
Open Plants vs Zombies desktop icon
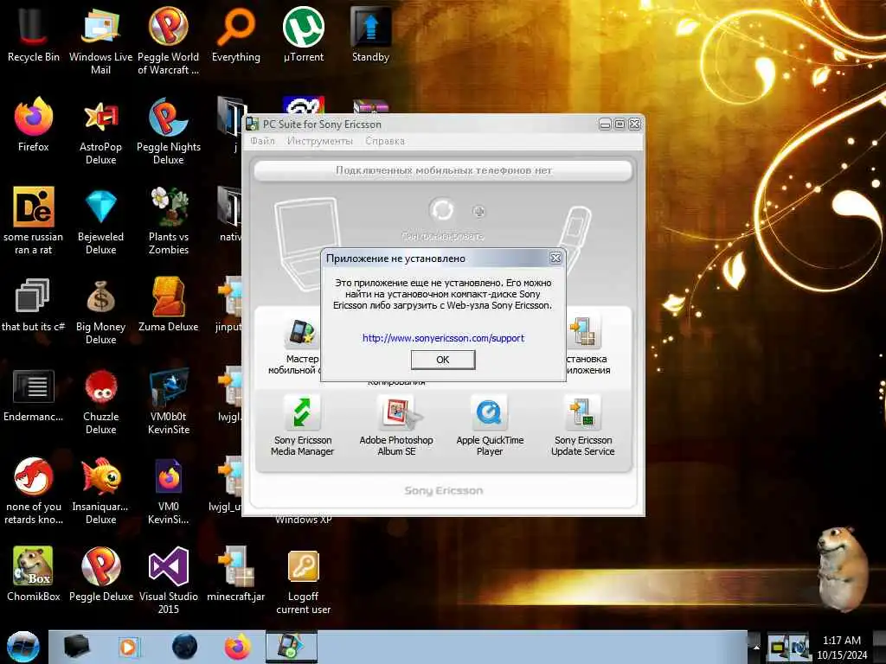coord(169,207)
